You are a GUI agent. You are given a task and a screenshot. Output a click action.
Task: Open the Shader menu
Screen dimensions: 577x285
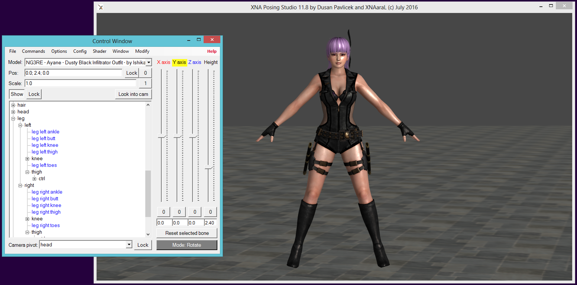pyautogui.click(x=100, y=51)
